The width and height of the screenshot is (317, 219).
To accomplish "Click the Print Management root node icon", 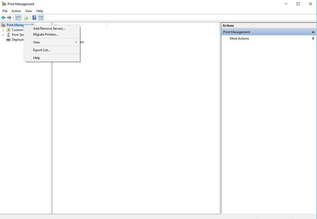I will click(x=3, y=25).
